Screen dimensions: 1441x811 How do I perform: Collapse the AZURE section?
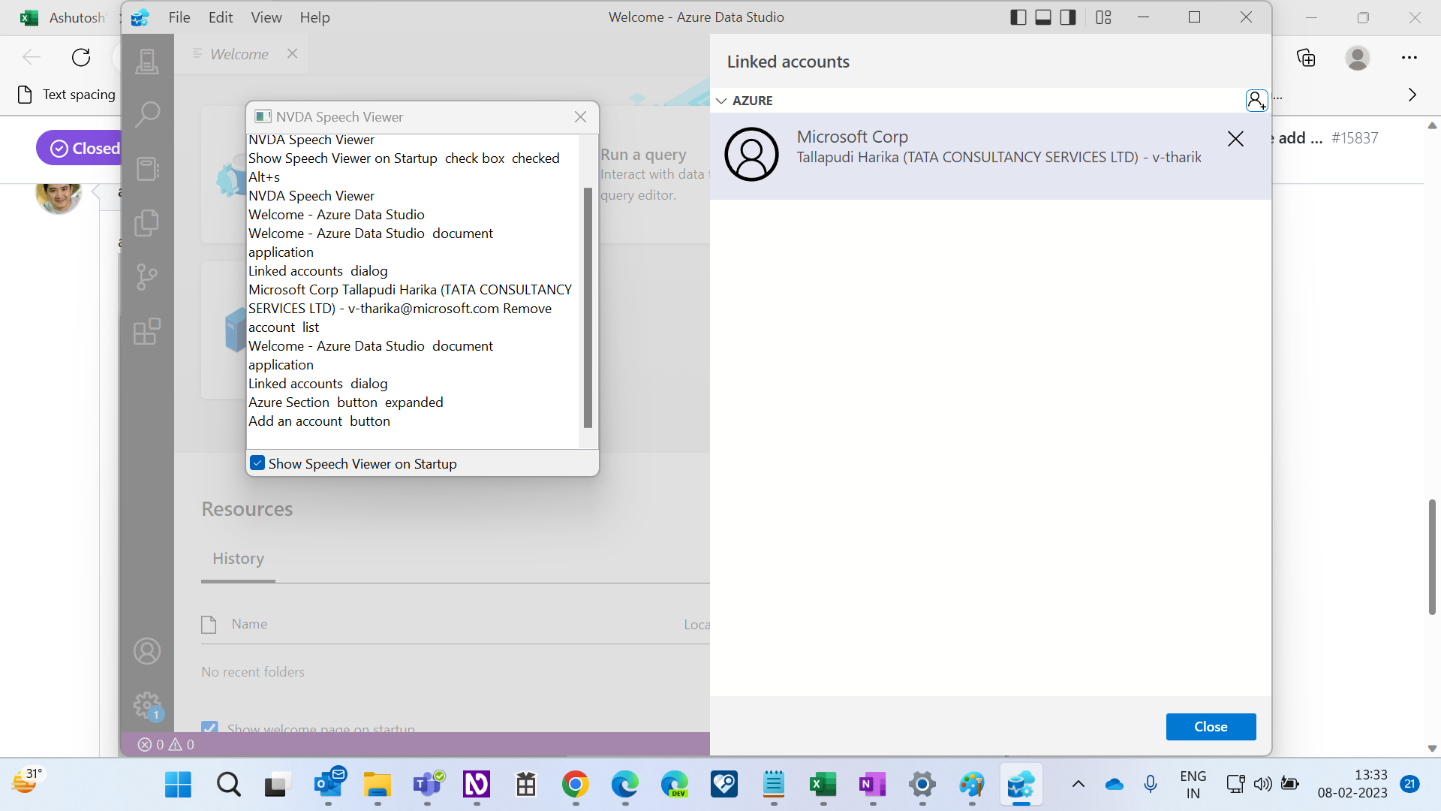point(721,100)
